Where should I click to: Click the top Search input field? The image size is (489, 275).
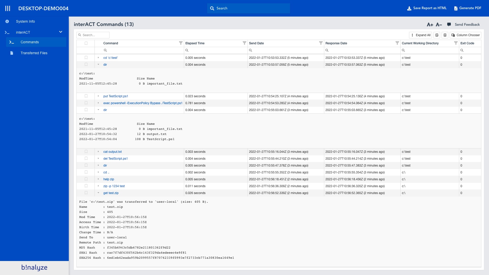click(x=248, y=8)
